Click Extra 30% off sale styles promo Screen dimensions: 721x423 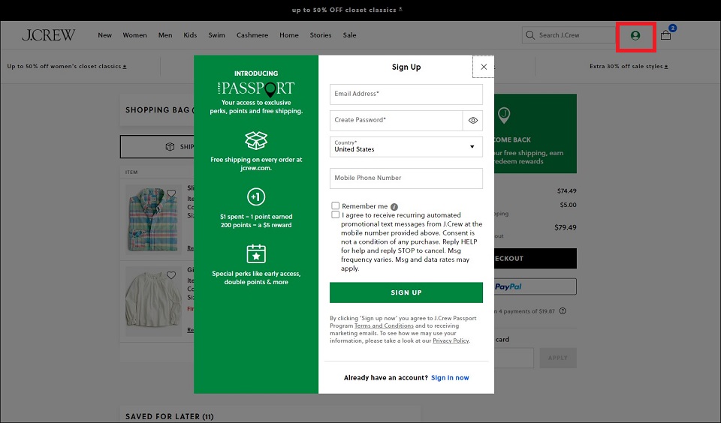click(629, 66)
